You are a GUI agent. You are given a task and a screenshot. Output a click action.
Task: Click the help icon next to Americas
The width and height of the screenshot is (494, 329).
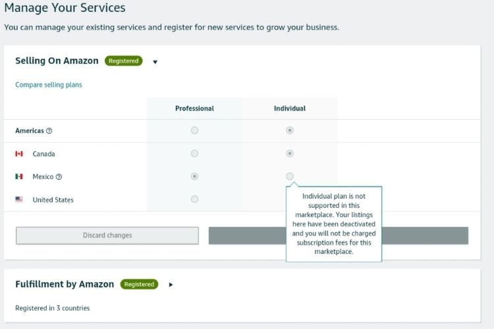click(x=49, y=131)
